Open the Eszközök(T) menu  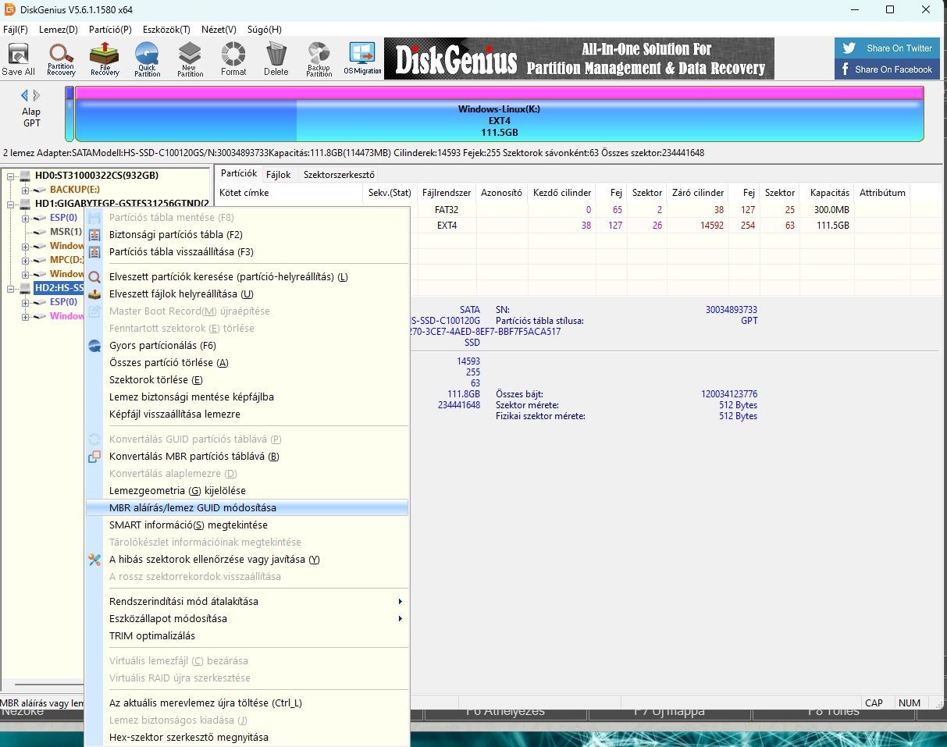pos(166,30)
